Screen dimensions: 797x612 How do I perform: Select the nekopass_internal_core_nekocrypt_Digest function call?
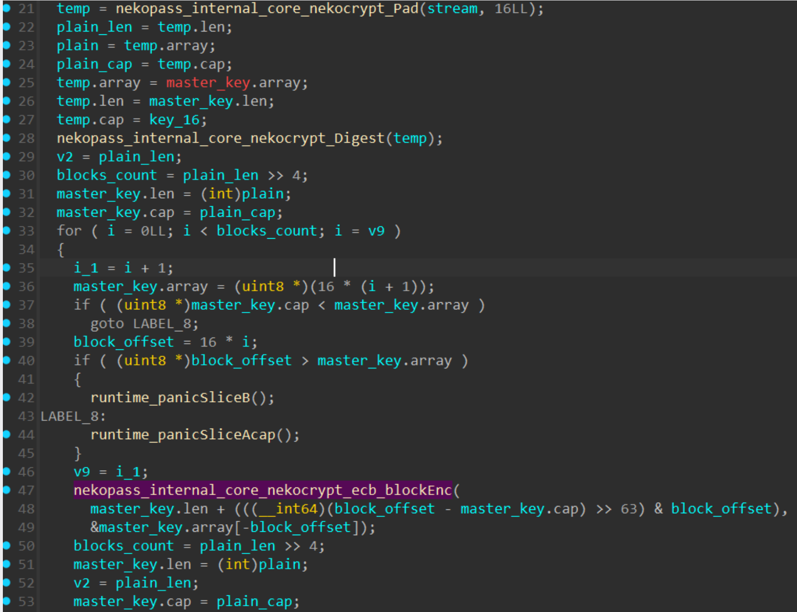point(220,138)
